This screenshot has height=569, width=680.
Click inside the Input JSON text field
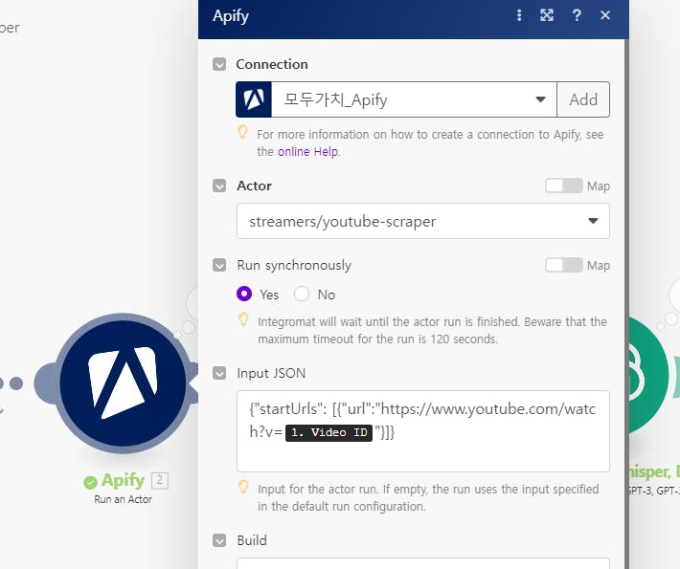(x=423, y=431)
